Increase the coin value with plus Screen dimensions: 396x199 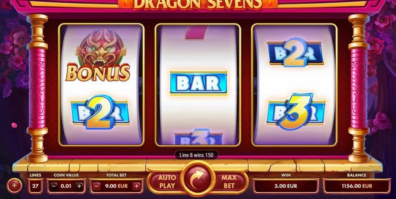point(79,186)
